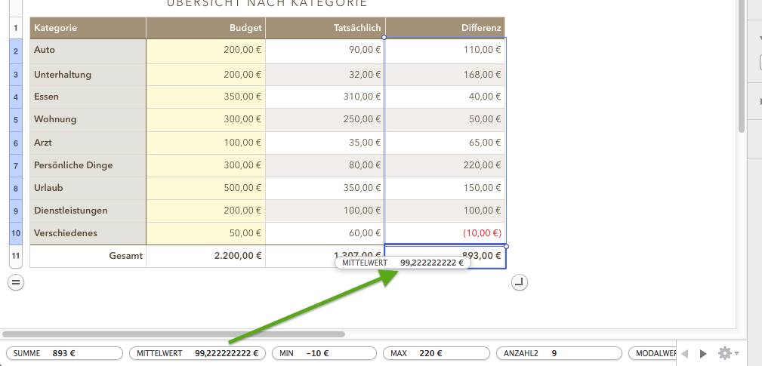Viewport: 762px width, 366px height.
Task: Click the 100,00 € budget cell for Arzt
Action: 205,143
